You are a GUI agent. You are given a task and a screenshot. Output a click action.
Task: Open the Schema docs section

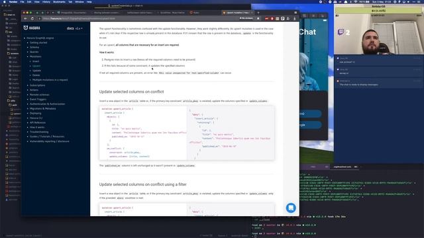[x=34, y=47]
